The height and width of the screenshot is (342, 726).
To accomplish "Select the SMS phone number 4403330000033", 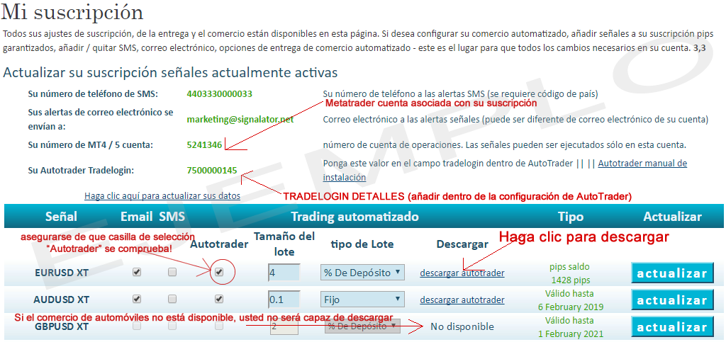I will (x=220, y=93).
